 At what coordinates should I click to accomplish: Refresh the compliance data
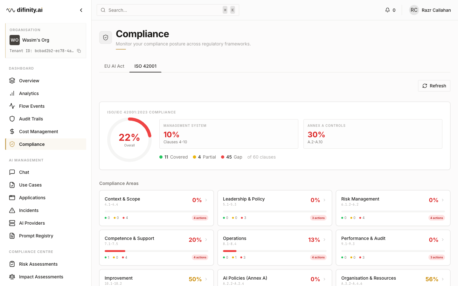tap(434, 86)
